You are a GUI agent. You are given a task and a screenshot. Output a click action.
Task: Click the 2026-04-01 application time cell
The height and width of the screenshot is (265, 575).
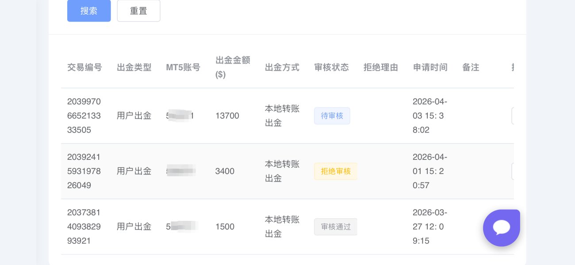(x=429, y=171)
